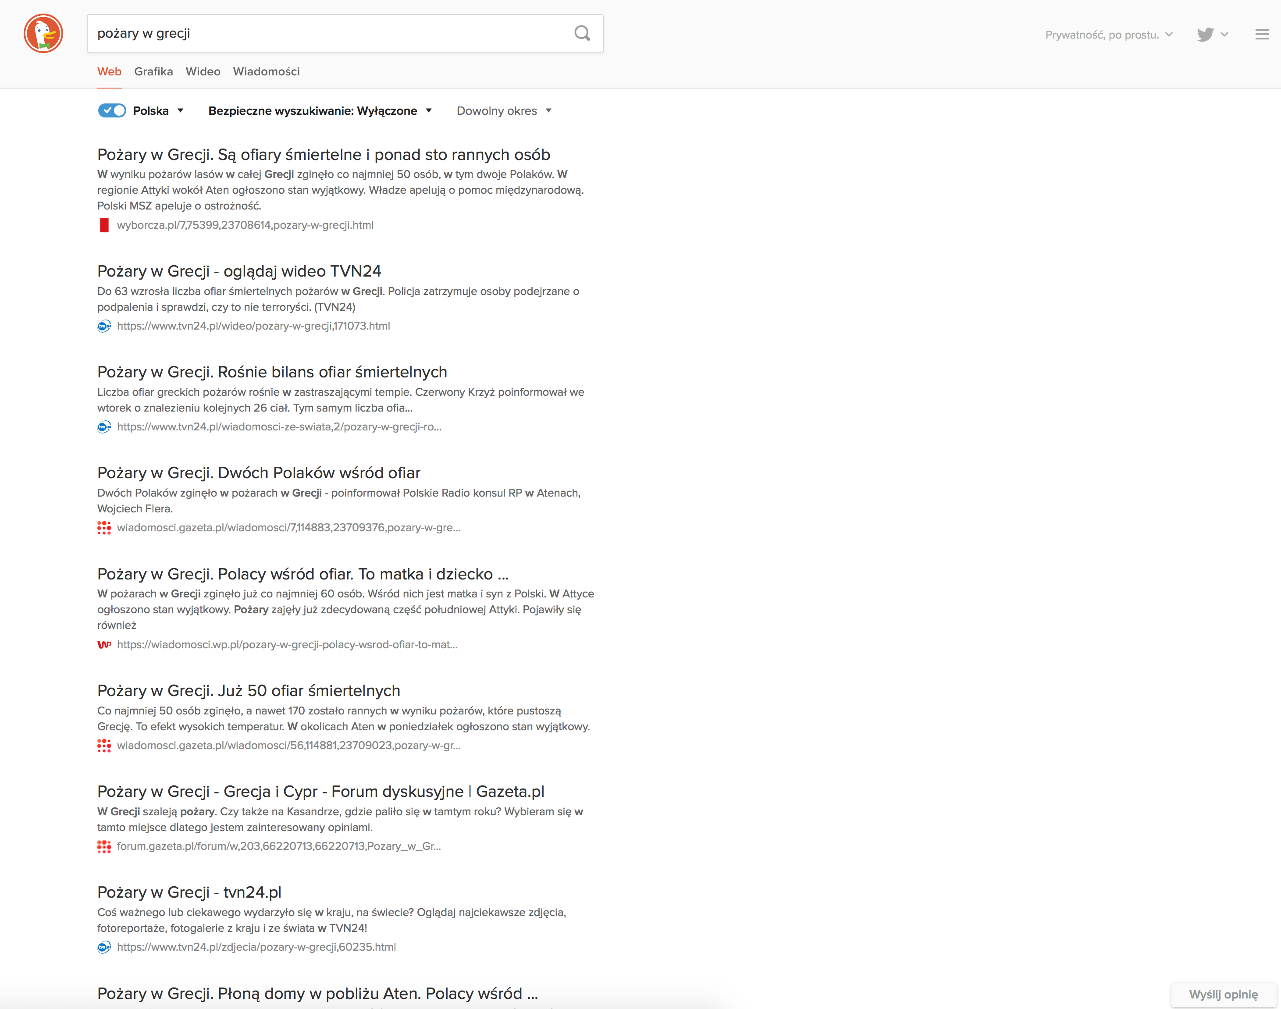Click snippet 'Do 63 wzrosła liczba ofiar'
1281x1009 pixels.
338,299
